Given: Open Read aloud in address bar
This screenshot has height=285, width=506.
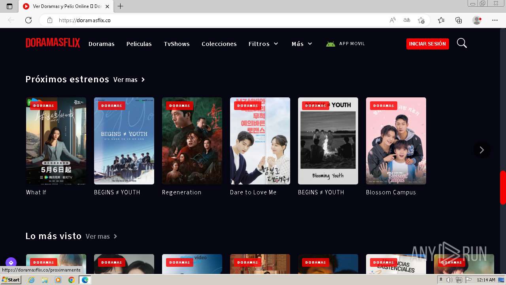Looking at the screenshot, I should coord(393,20).
